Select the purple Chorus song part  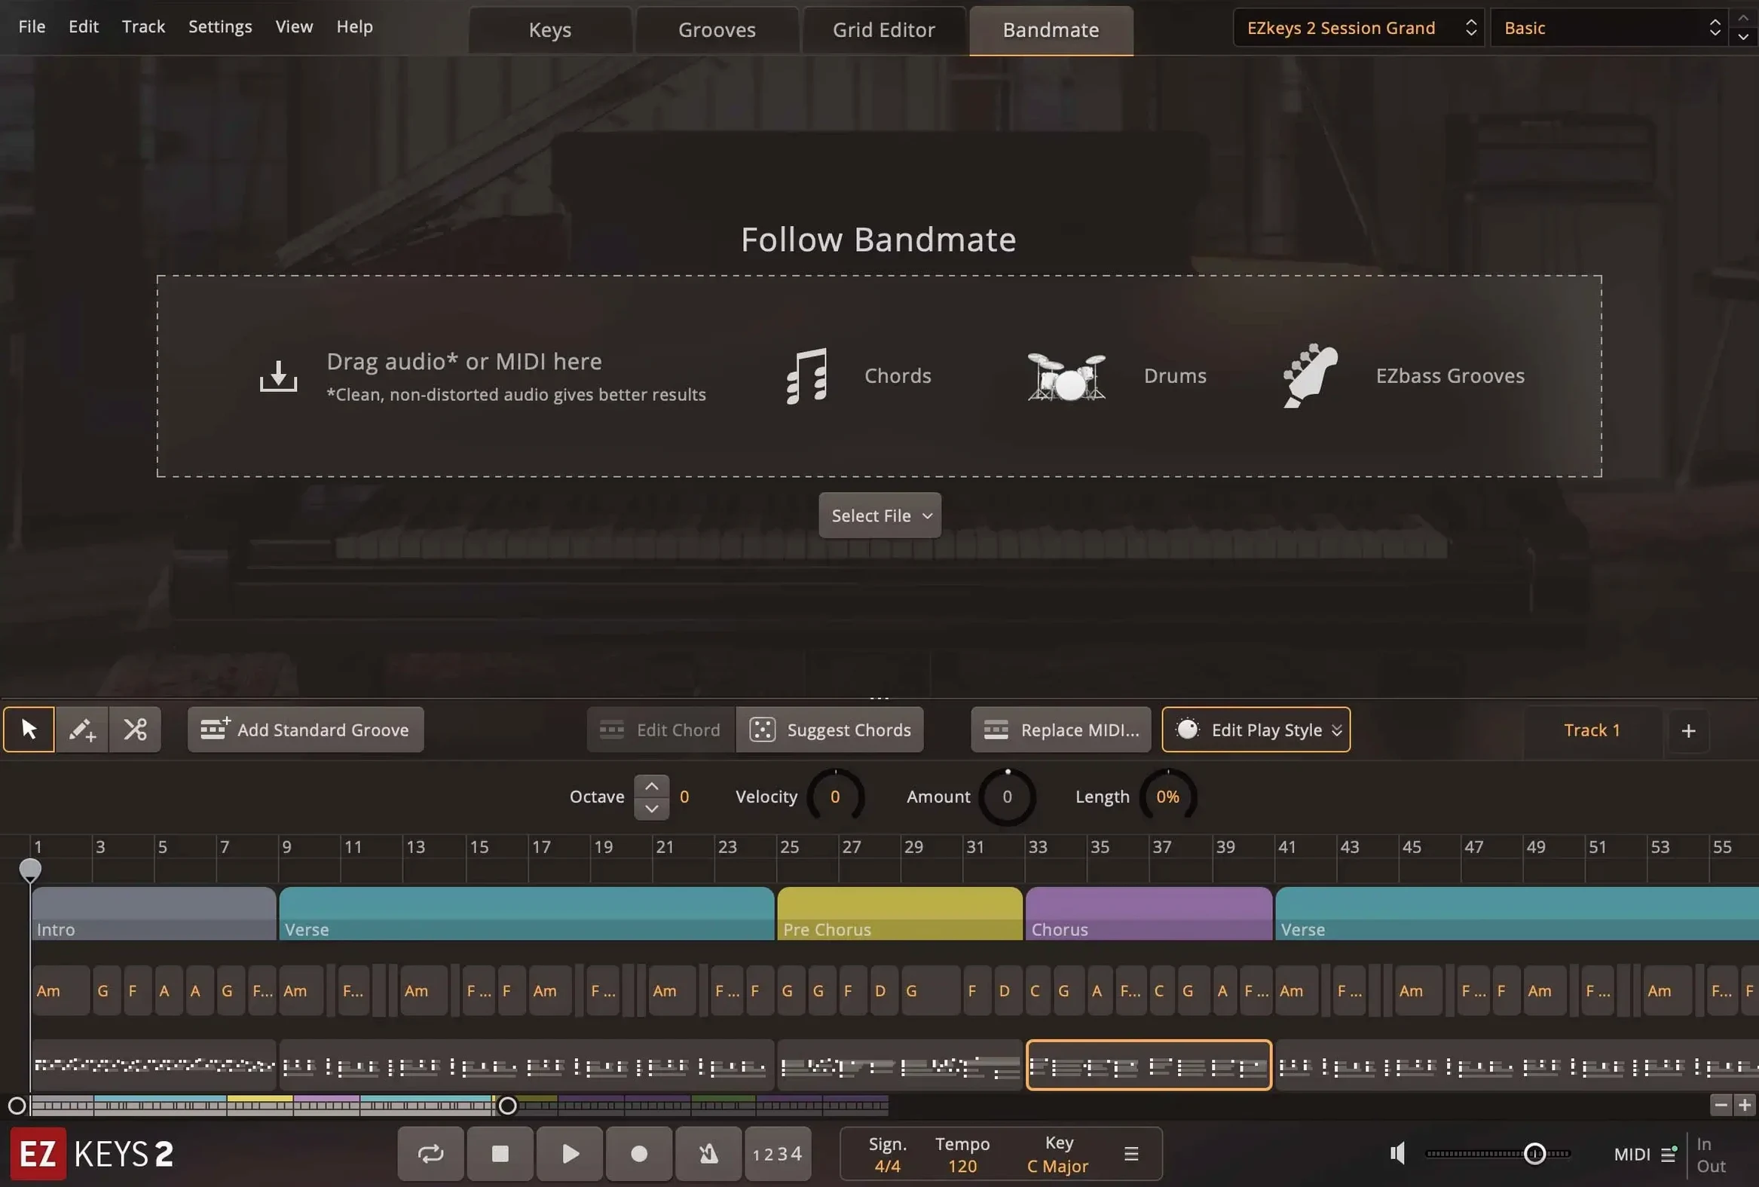click(1149, 913)
